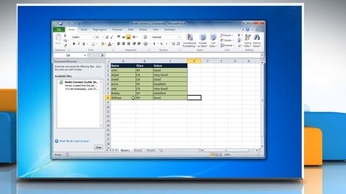Open the Calibri font name dropdown

pyautogui.click(x=94, y=37)
